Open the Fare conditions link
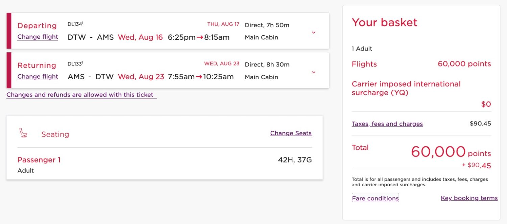 point(375,198)
